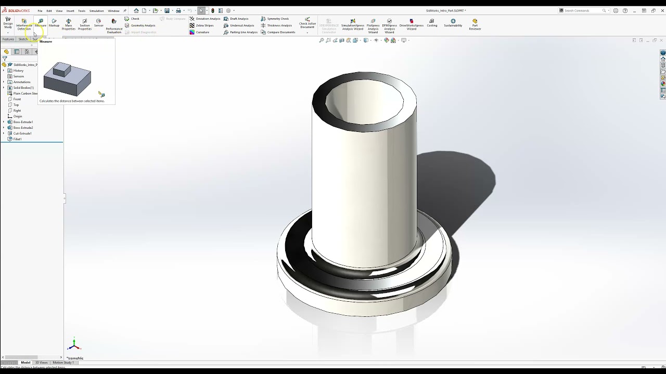Open Geometry Analysis
The height and width of the screenshot is (374, 666).
[140, 25]
